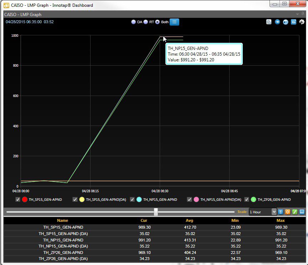Screen dimensions: 308x265
Task: Click the Min value 22.57
Action: point(236,253)
